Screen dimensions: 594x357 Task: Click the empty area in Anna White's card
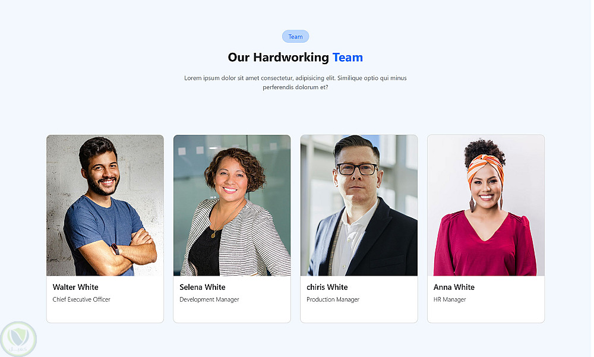(486, 313)
